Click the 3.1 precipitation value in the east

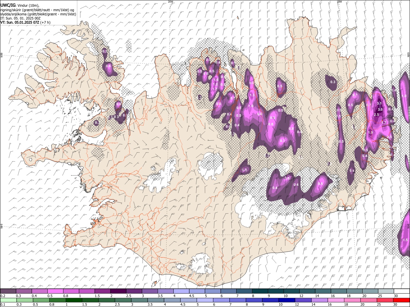[x=379, y=104]
